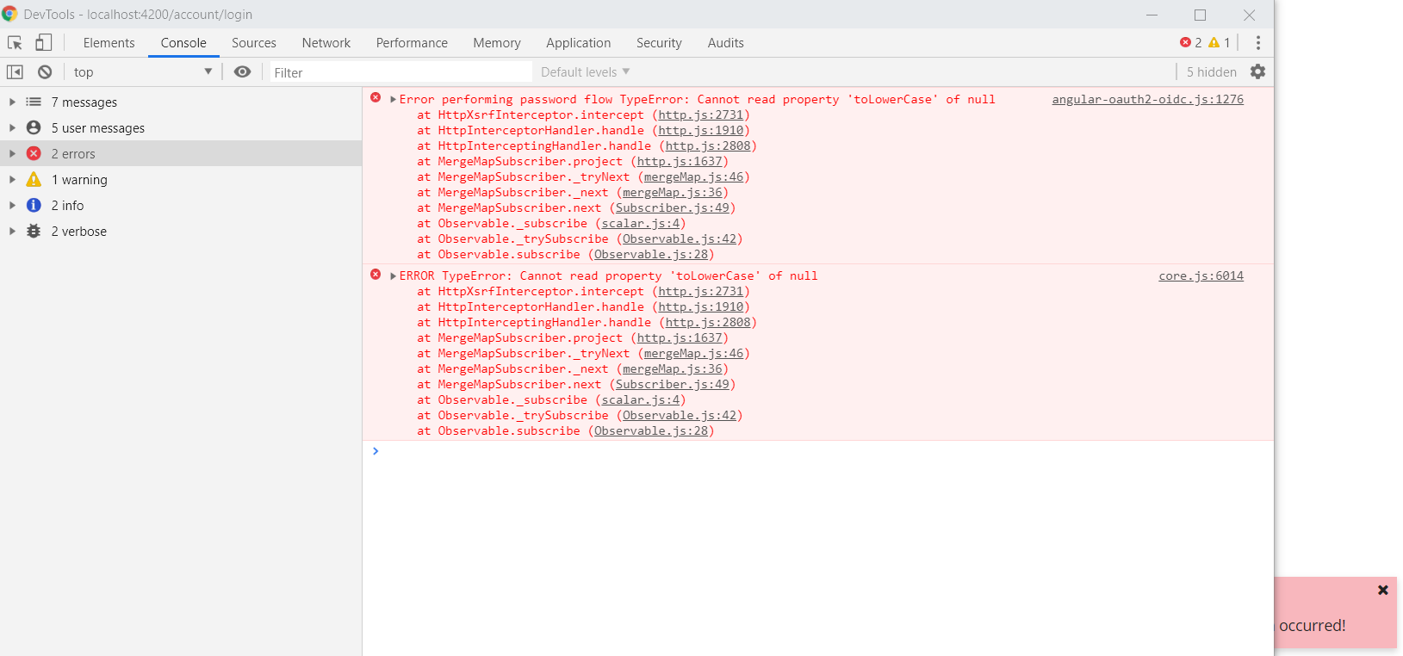The width and height of the screenshot is (1403, 656).
Task: Select the 2 errors sidebar row
Action: click(x=181, y=153)
